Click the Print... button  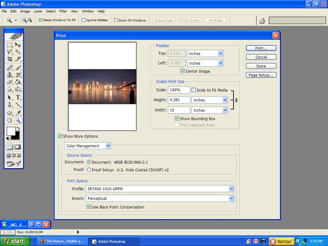click(x=261, y=48)
